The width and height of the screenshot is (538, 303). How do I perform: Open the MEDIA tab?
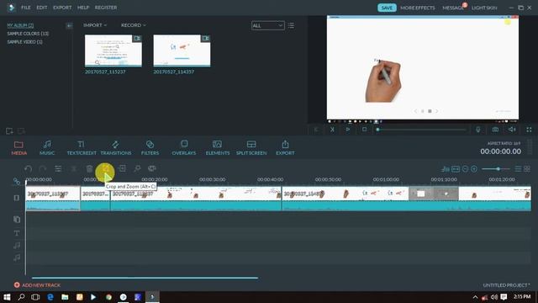tap(18, 148)
